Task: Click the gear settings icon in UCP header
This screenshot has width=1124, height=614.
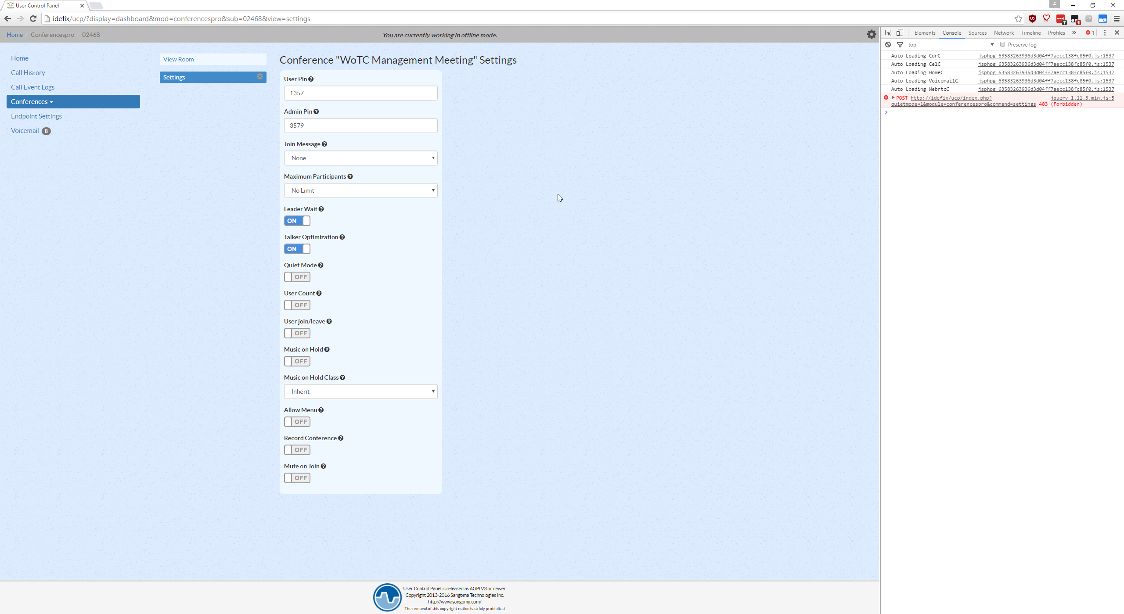Action: 872,34
